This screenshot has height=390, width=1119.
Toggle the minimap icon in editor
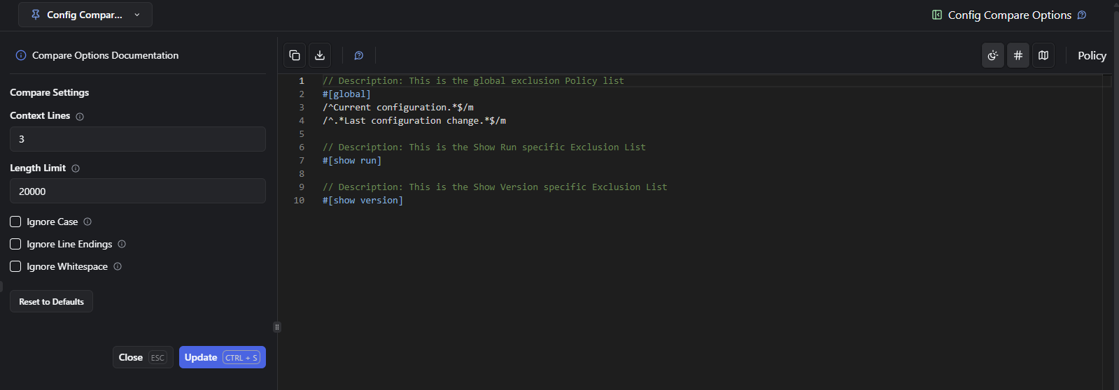click(x=1043, y=55)
